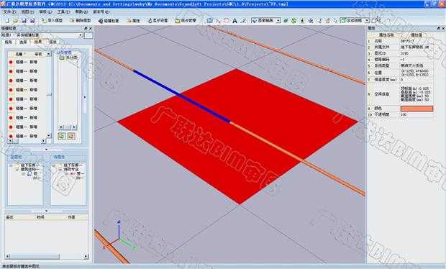The image size is (446, 269).
Task: Click the small button beside the collision dropdown
Action: point(88,35)
